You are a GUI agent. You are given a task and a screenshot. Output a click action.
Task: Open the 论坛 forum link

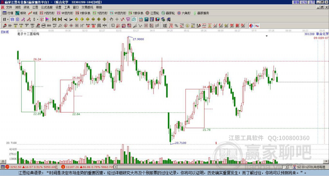coord(304,2)
